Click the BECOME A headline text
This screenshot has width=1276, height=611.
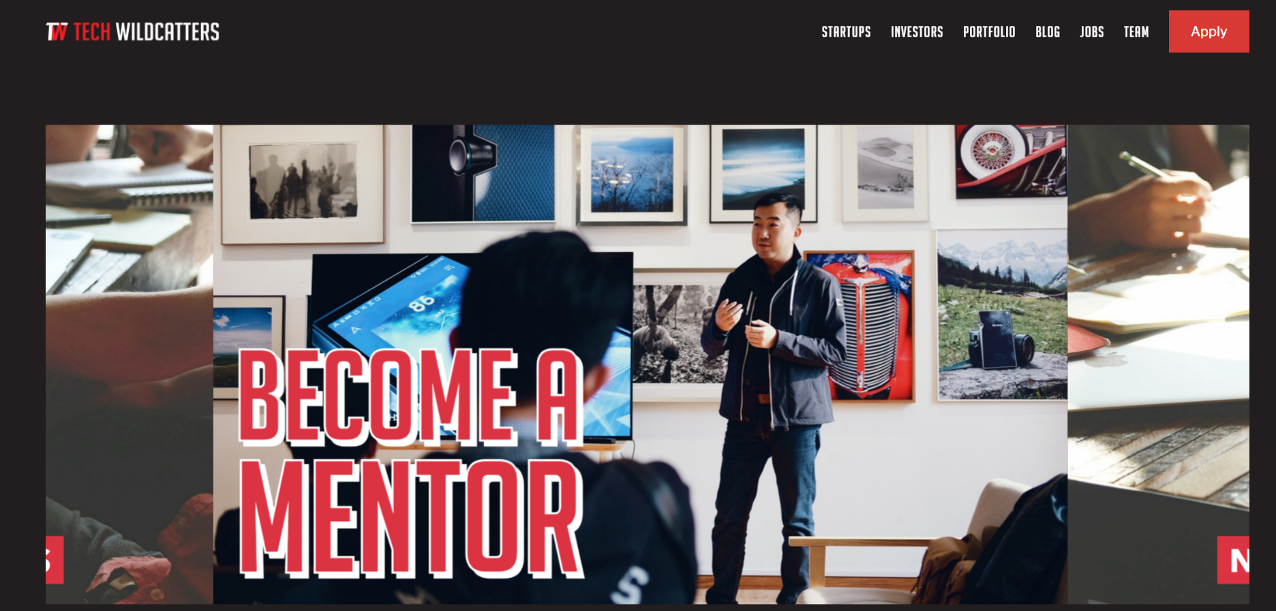pyautogui.click(x=411, y=396)
